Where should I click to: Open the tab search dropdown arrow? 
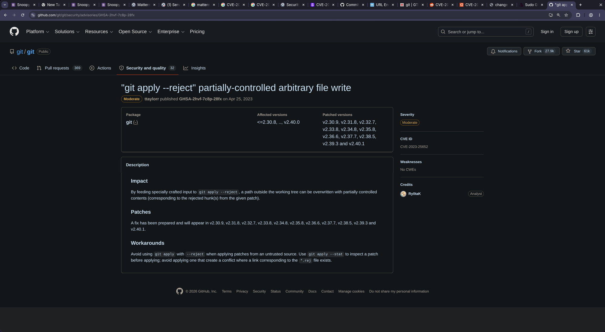tap(5, 5)
